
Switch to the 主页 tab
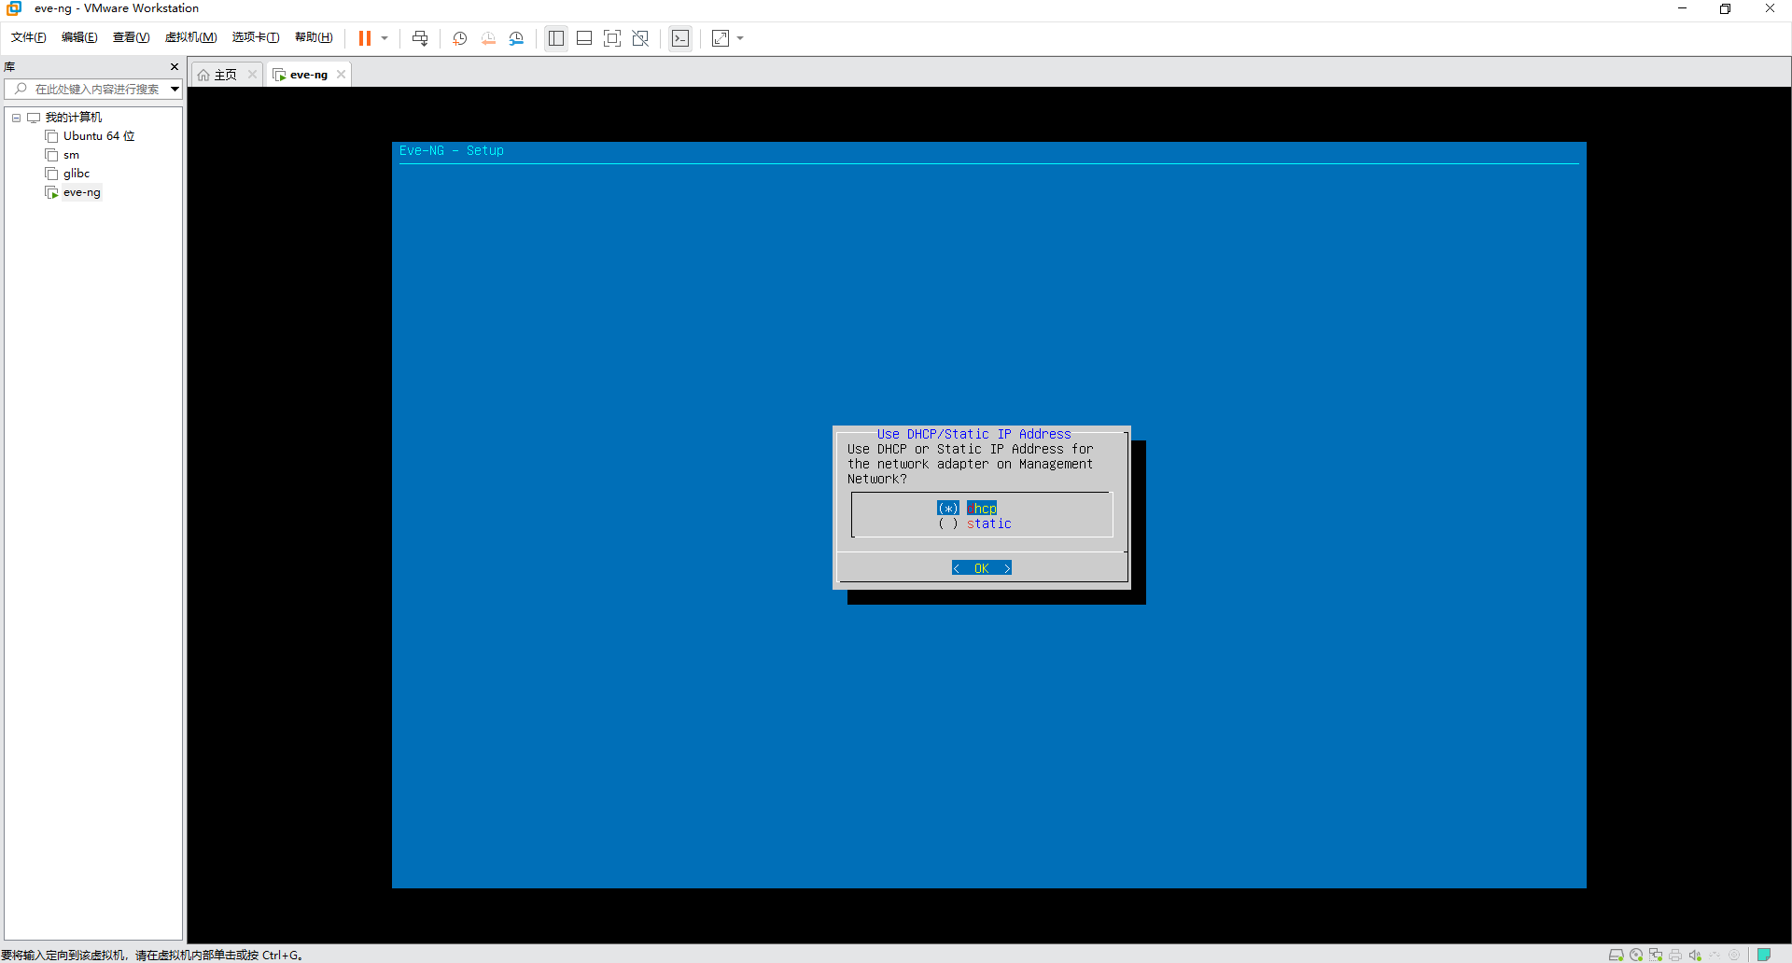pos(226,75)
